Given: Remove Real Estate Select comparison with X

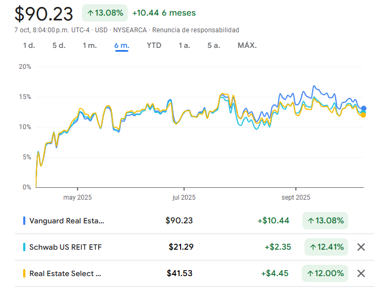Looking at the screenshot, I should [x=361, y=273].
